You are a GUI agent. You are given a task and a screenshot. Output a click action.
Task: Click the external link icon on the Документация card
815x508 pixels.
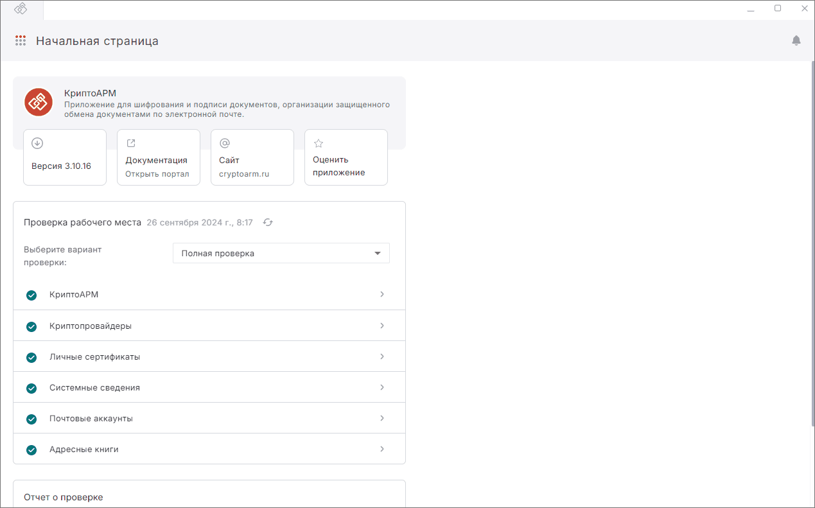(131, 143)
